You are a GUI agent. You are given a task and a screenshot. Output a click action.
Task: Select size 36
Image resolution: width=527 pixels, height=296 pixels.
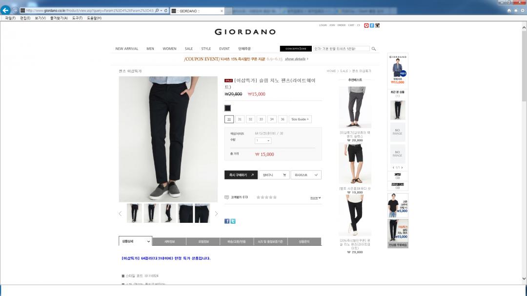(283, 119)
